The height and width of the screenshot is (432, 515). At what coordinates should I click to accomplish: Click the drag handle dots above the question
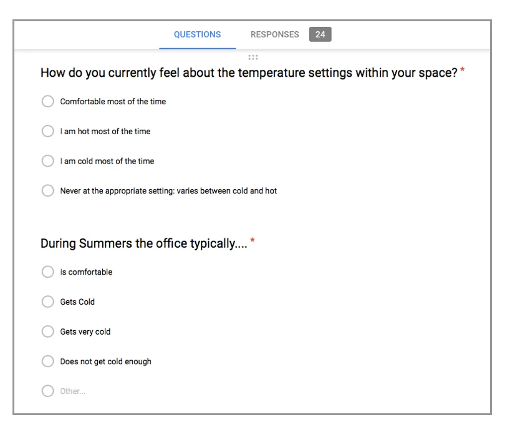[x=253, y=57]
